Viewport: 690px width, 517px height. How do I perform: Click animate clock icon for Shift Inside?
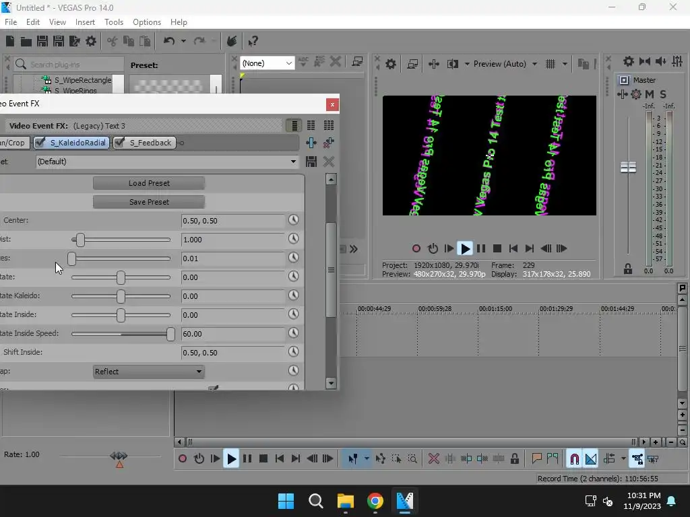[x=294, y=351]
